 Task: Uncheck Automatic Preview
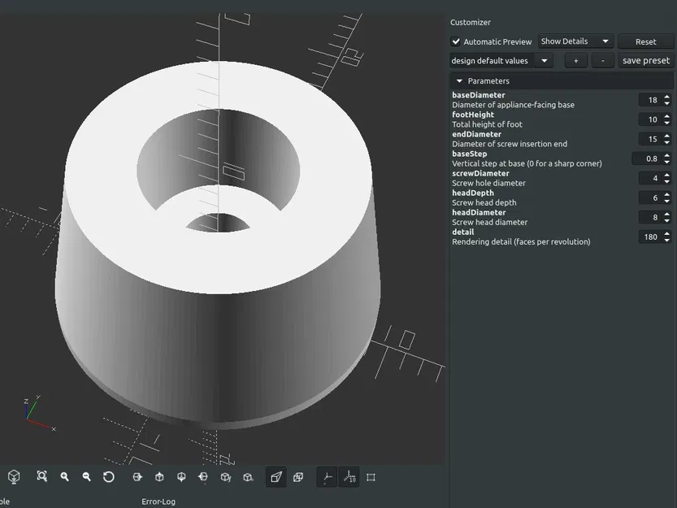click(x=457, y=41)
